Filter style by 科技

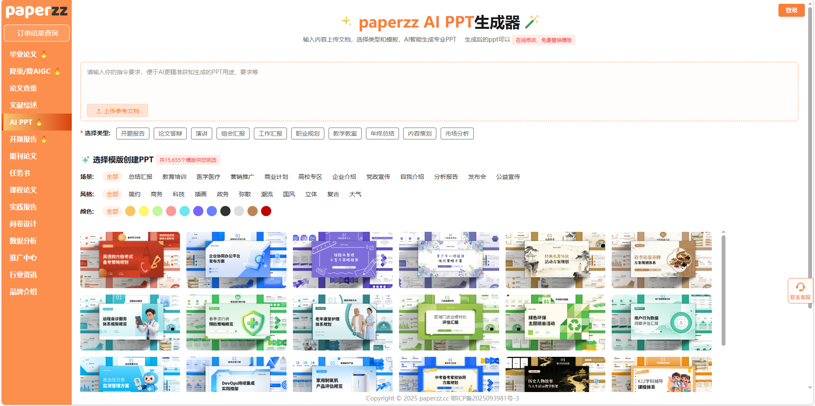tap(179, 194)
